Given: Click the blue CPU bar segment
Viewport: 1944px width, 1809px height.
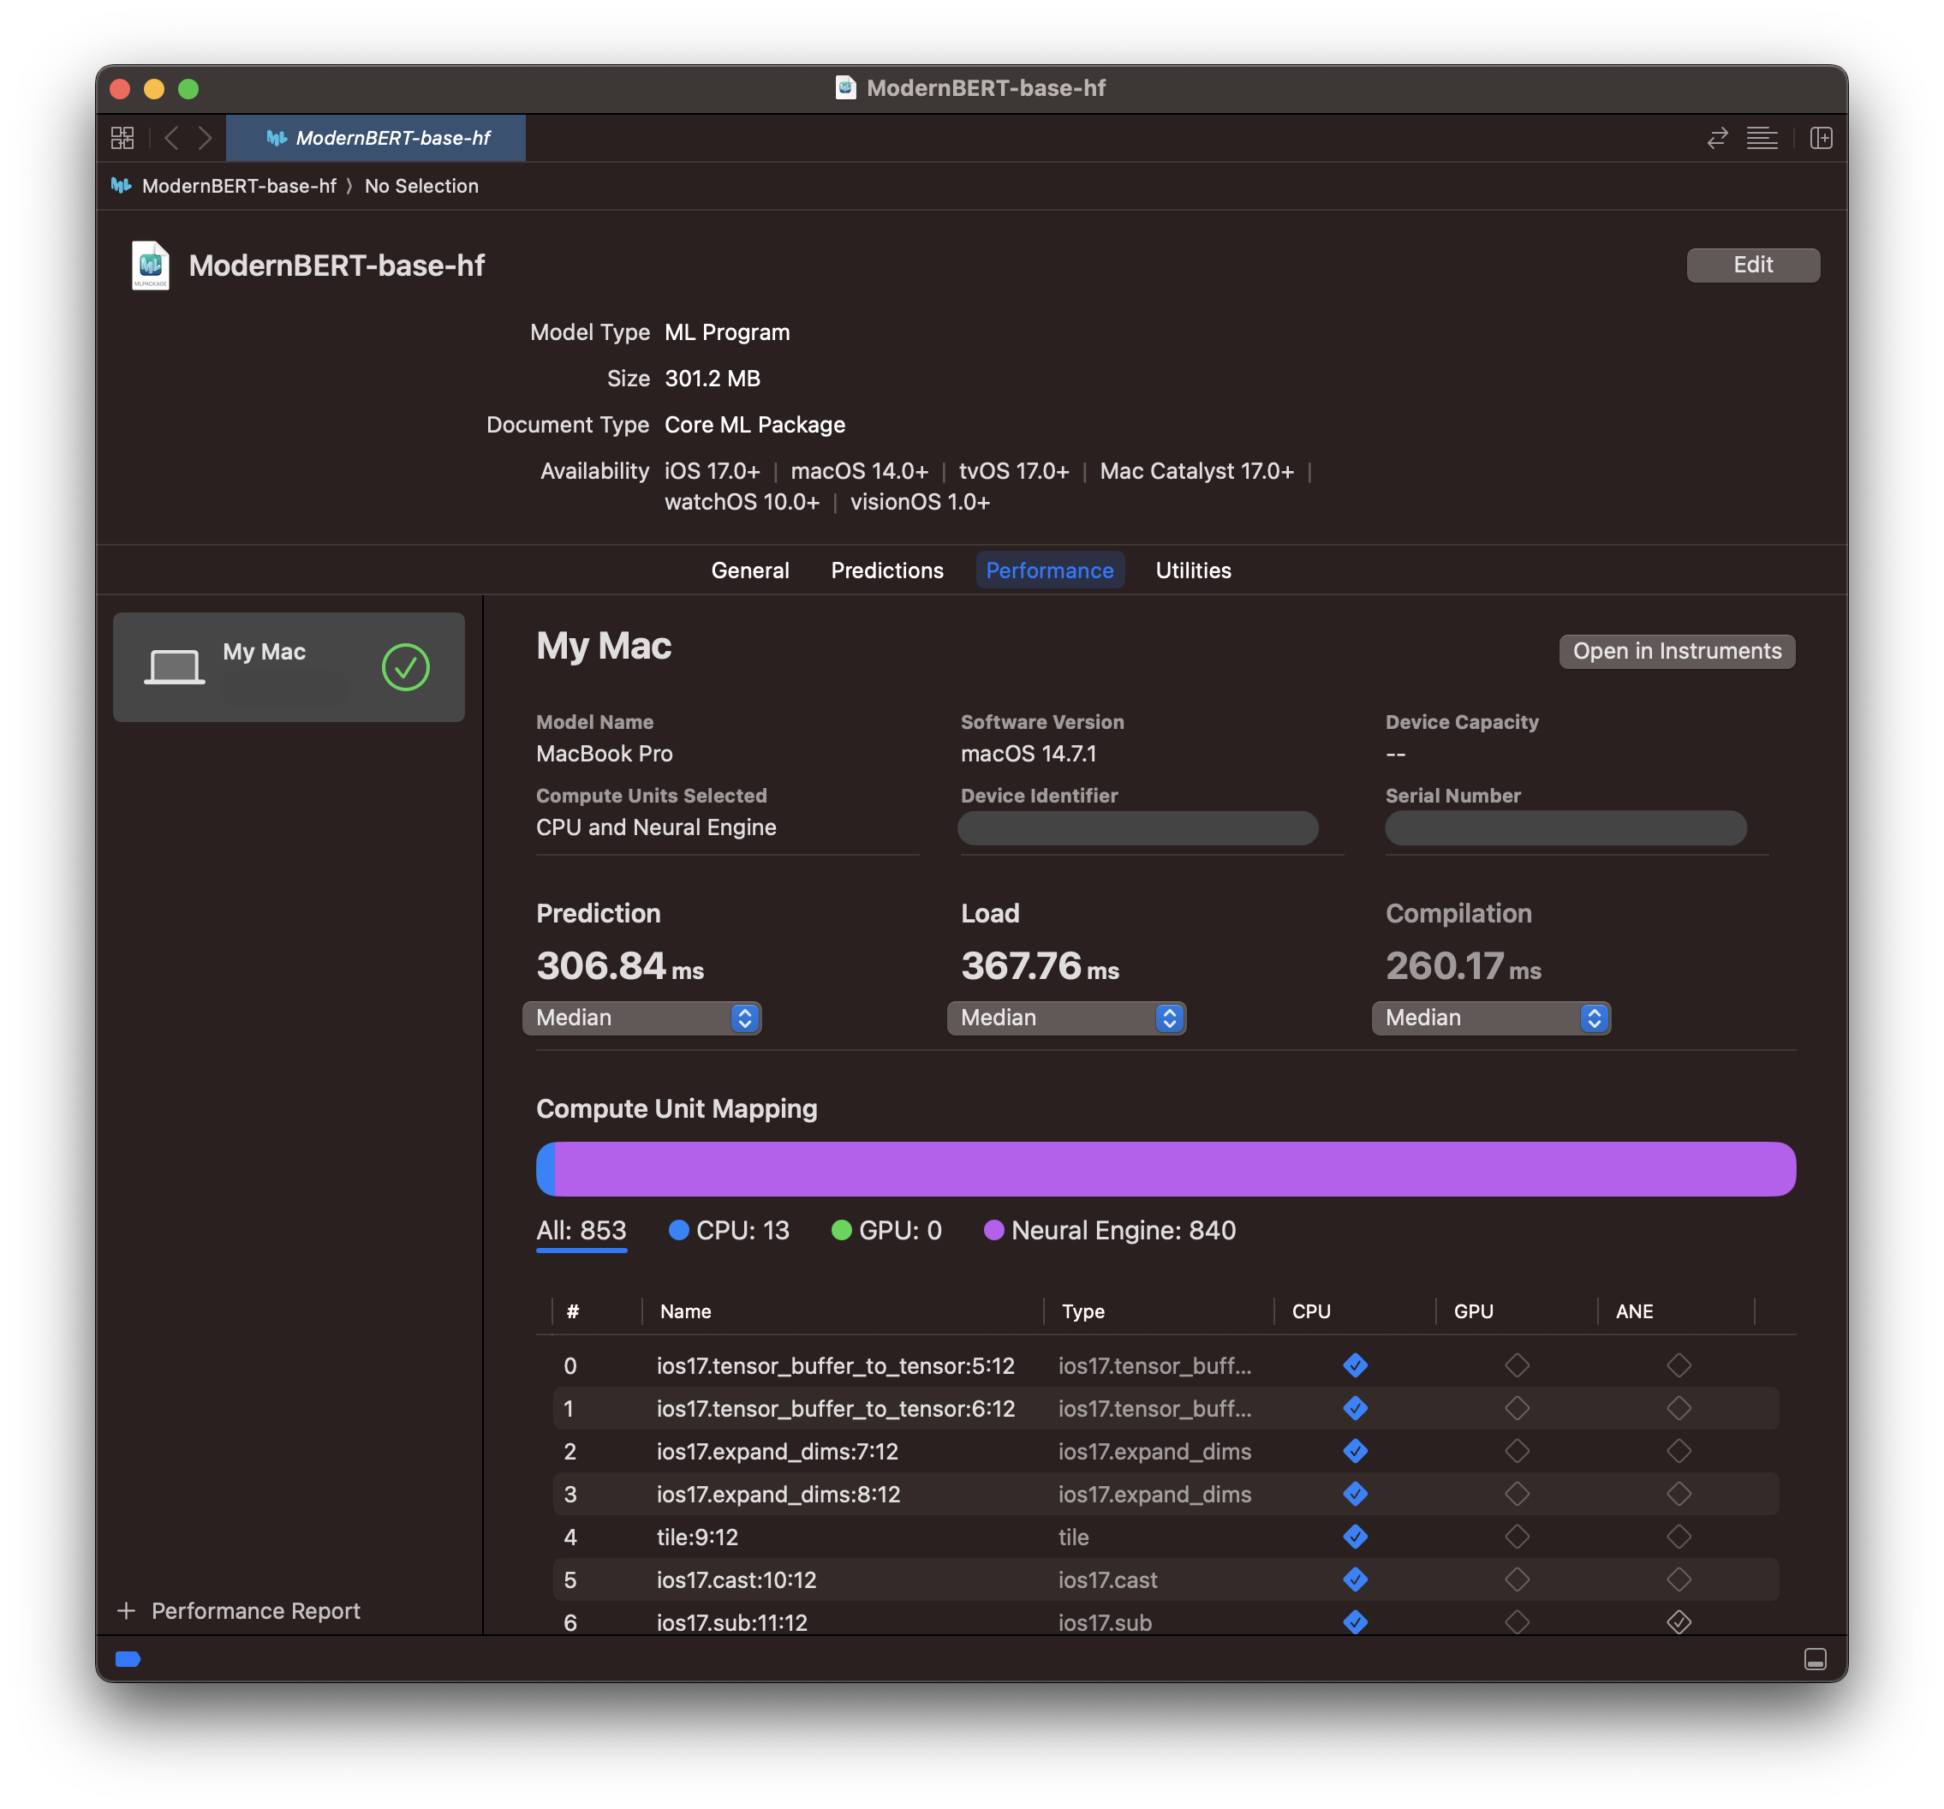Looking at the screenshot, I should 546,1168.
